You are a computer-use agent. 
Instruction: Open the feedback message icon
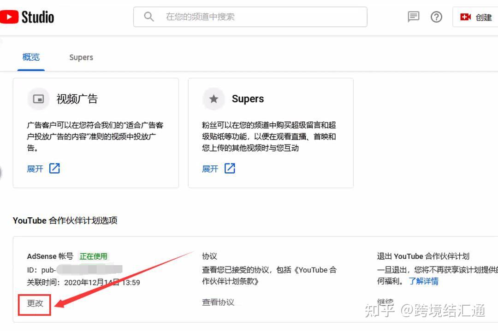413,17
